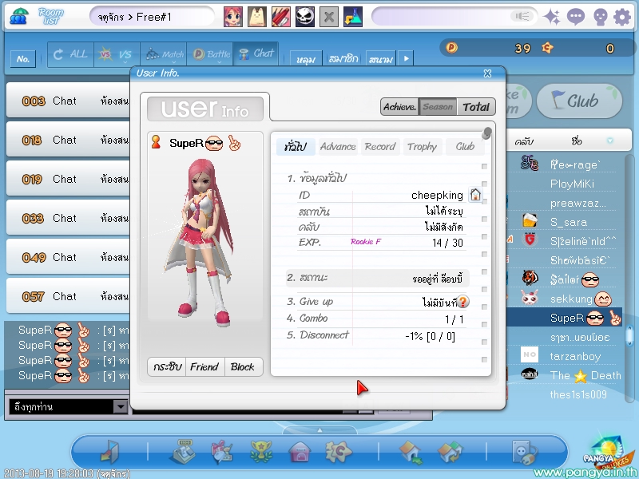This screenshot has height=479, width=639.
Task: Show ALL rooms filter
Action: coord(70,53)
